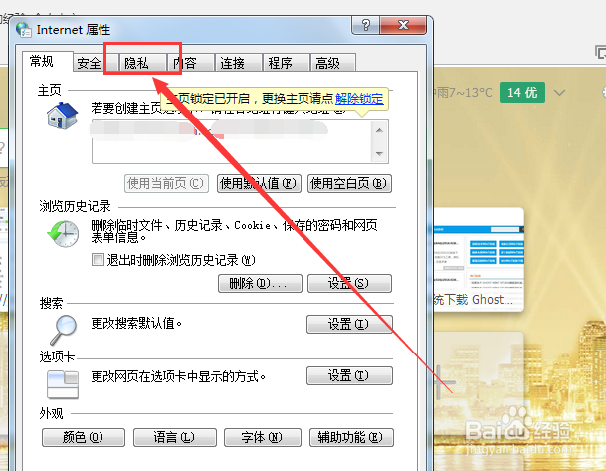Click the 辅助功能(E) button

point(351,437)
